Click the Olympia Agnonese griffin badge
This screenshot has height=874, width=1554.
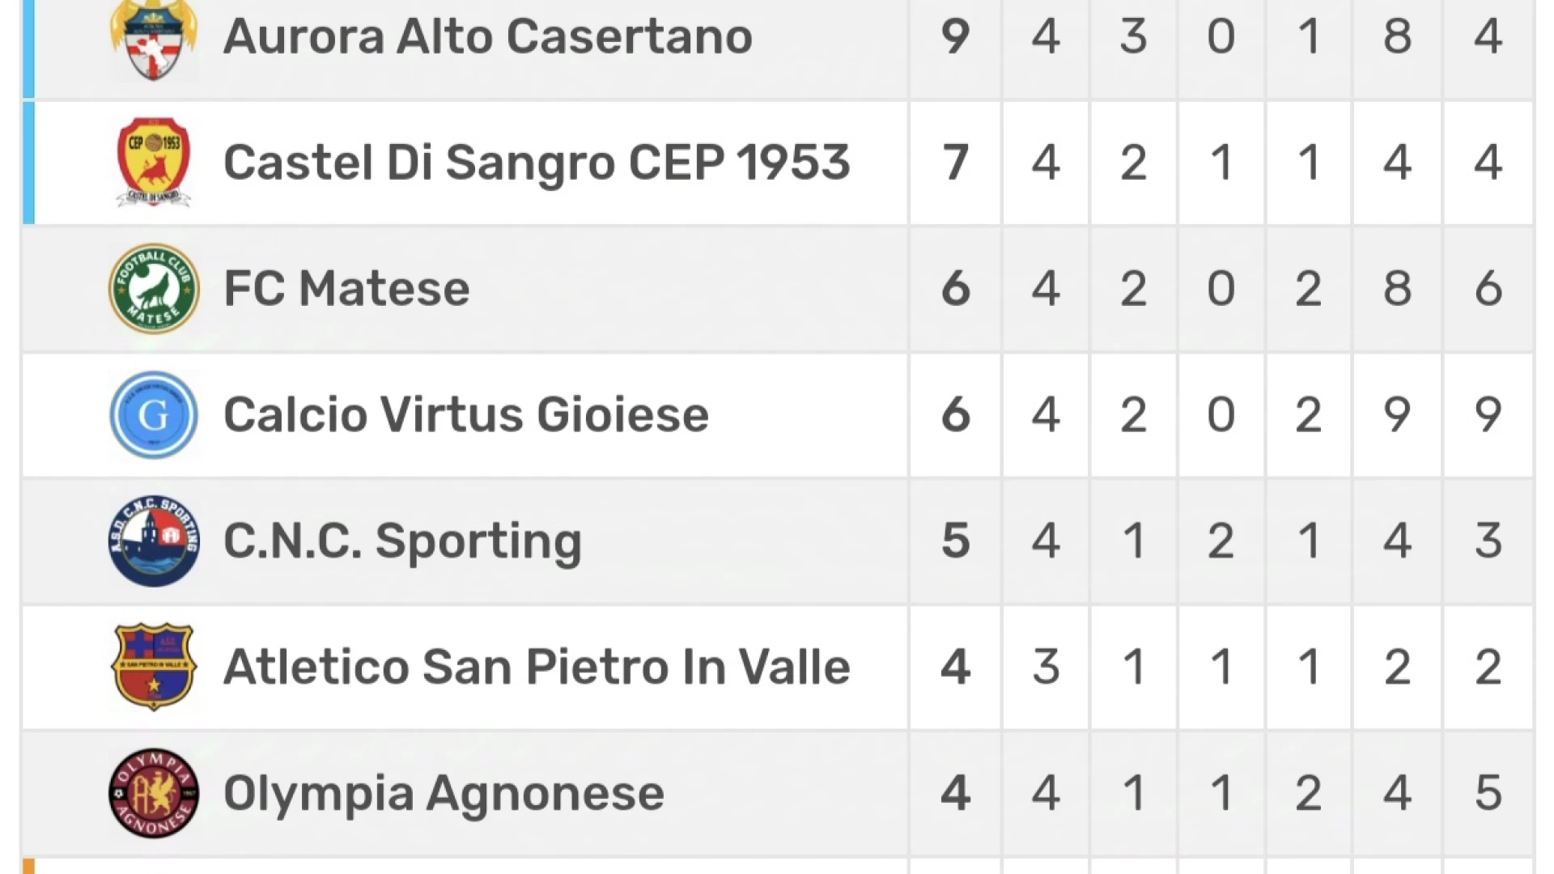154,793
